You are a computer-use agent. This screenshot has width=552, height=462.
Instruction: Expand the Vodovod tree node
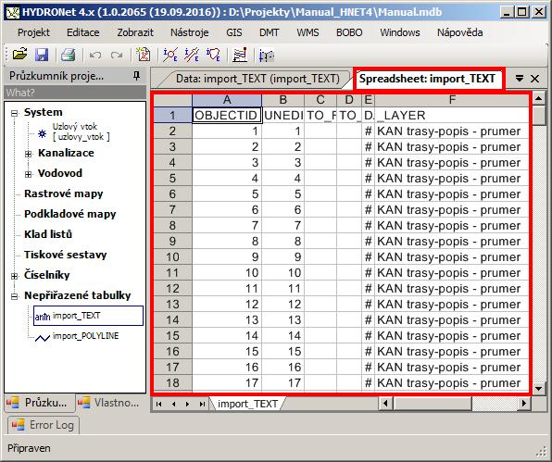tap(29, 174)
